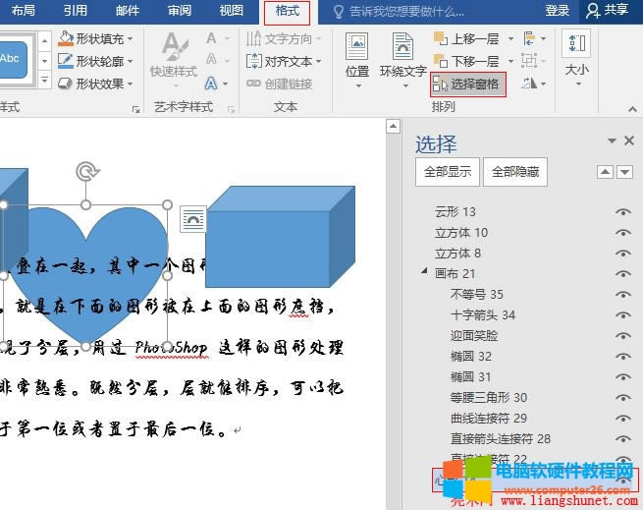
Task: Click the 全部隐藏 hide all button
Action: 515,172
